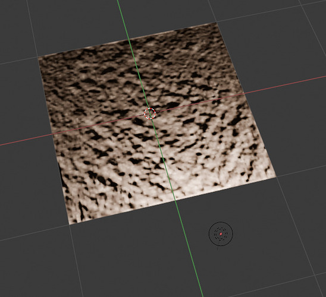
Task: Click the top edge of the textured plane
Action: click(127, 39)
